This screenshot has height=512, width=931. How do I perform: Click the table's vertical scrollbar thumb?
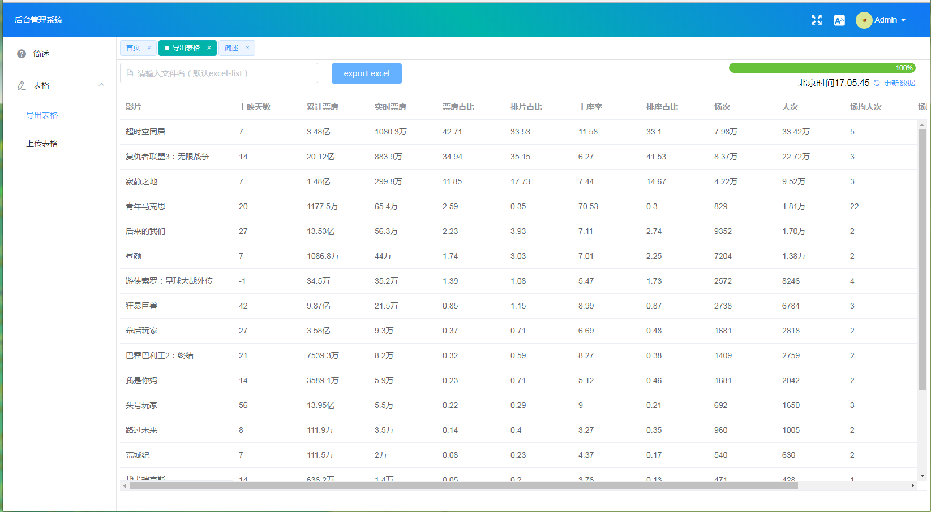pos(922,260)
